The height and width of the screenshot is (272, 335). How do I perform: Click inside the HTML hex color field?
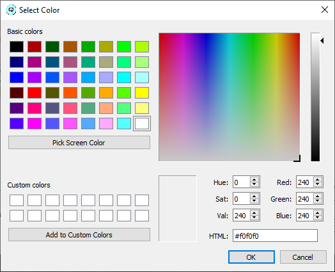pos(275,236)
